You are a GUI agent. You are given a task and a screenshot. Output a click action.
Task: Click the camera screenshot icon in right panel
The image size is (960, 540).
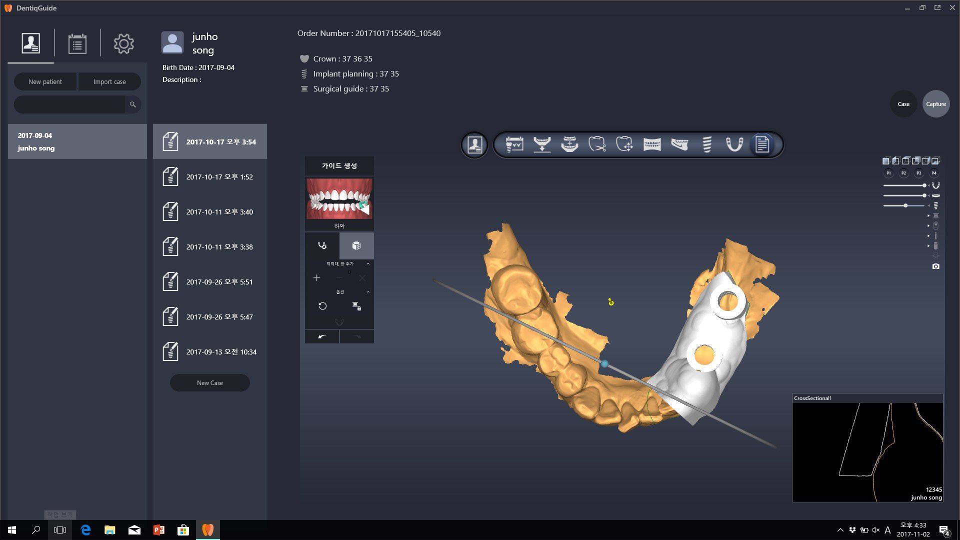pos(935,266)
